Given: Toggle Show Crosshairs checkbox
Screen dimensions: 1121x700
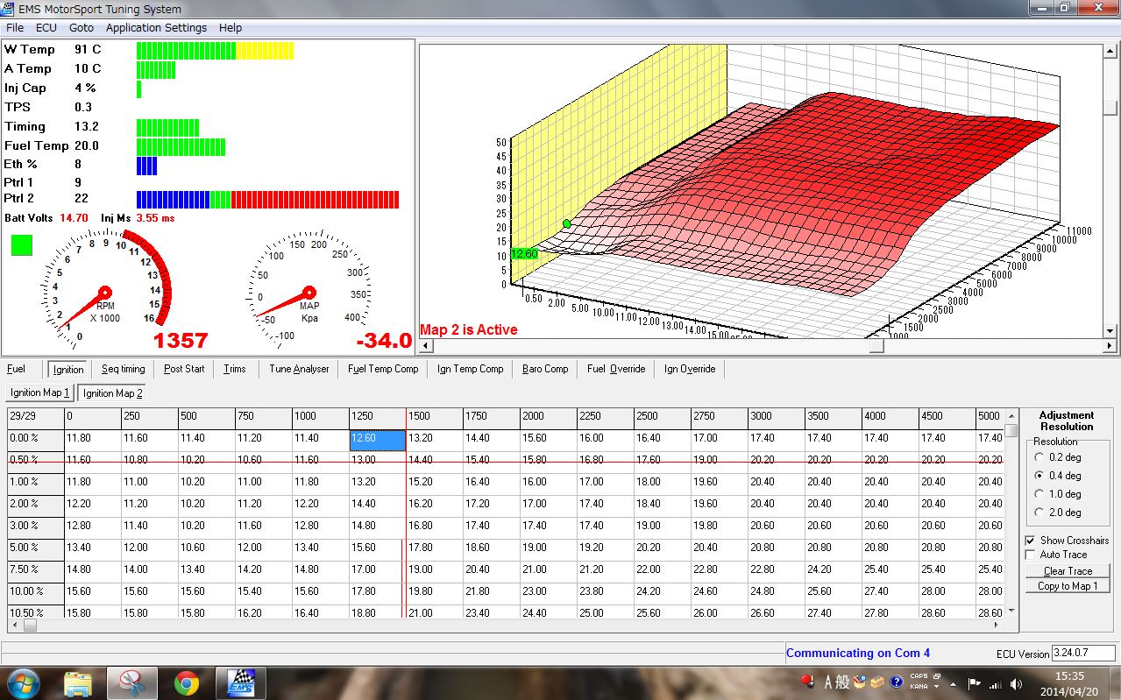Looking at the screenshot, I should [1030, 541].
